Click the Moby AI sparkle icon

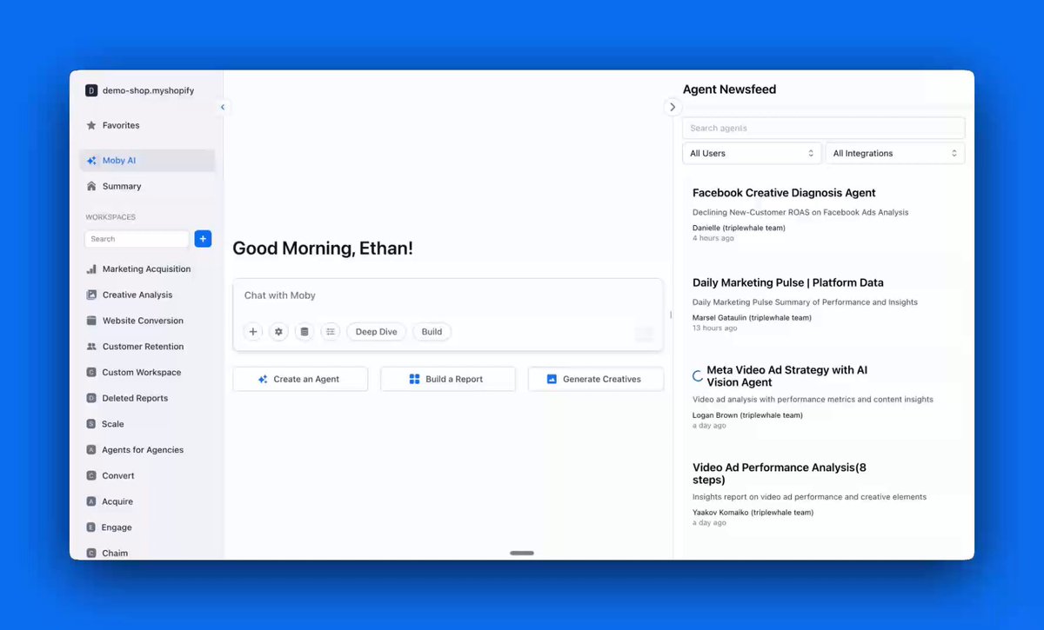[x=91, y=161]
